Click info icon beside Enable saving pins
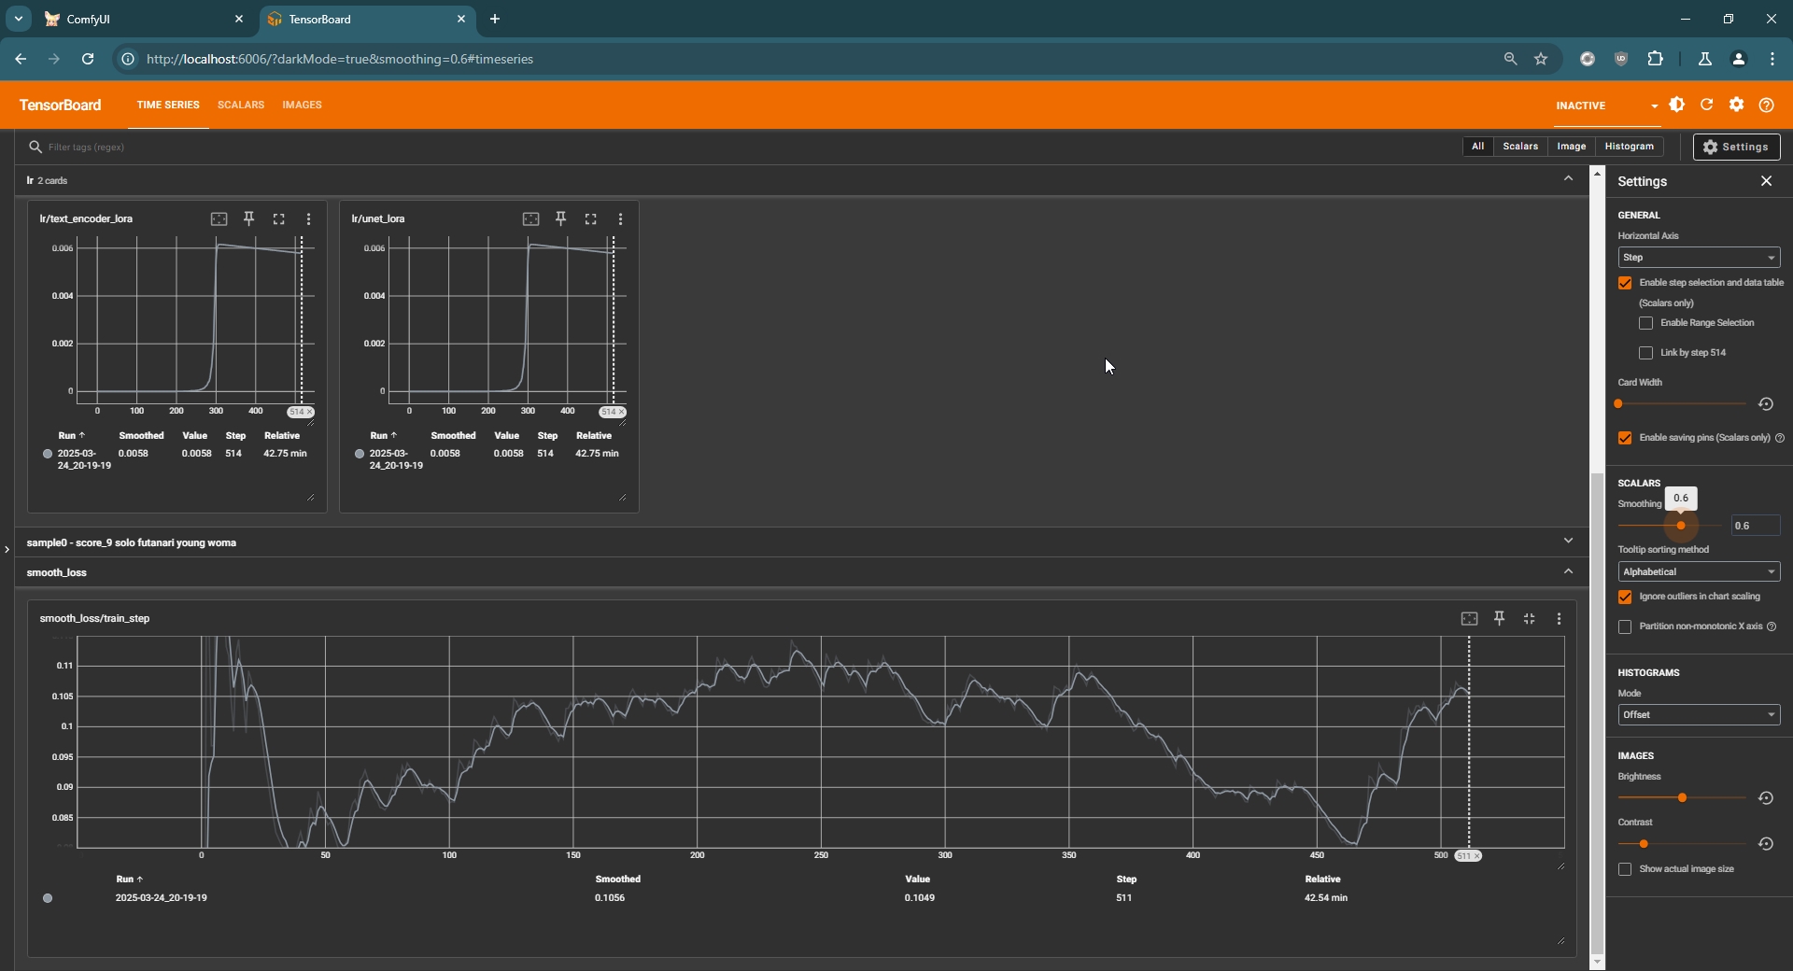This screenshot has height=971, width=1793. click(x=1779, y=438)
